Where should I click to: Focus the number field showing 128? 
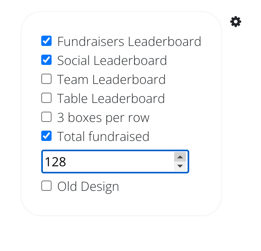pyautogui.click(x=107, y=162)
